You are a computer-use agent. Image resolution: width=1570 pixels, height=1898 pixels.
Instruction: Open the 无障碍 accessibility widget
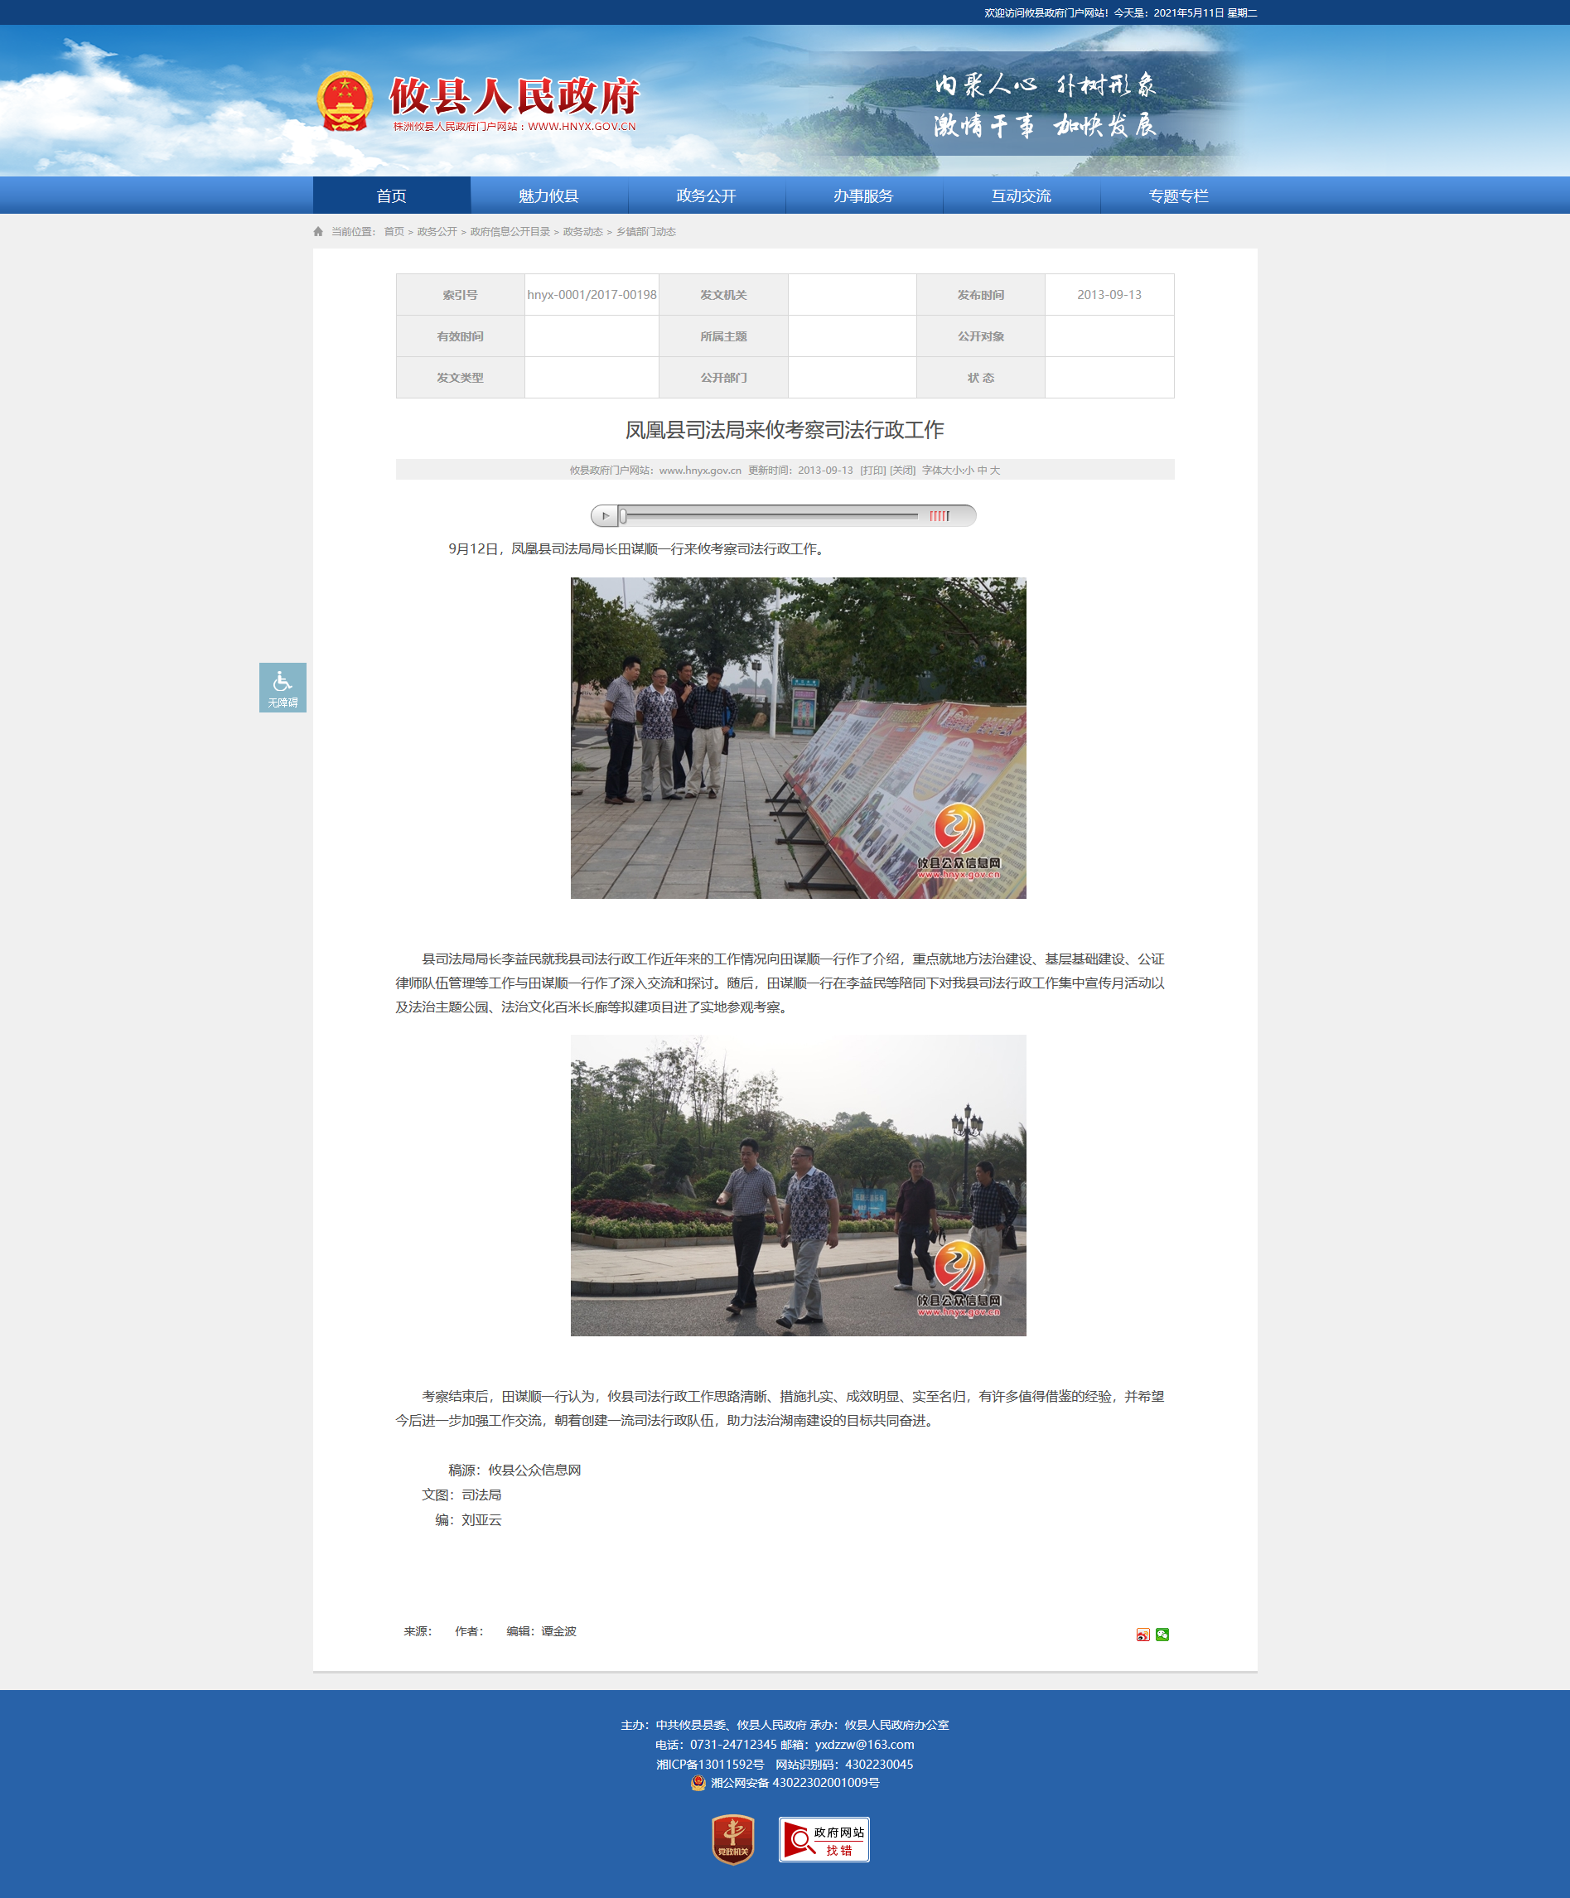tap(282, 687)
